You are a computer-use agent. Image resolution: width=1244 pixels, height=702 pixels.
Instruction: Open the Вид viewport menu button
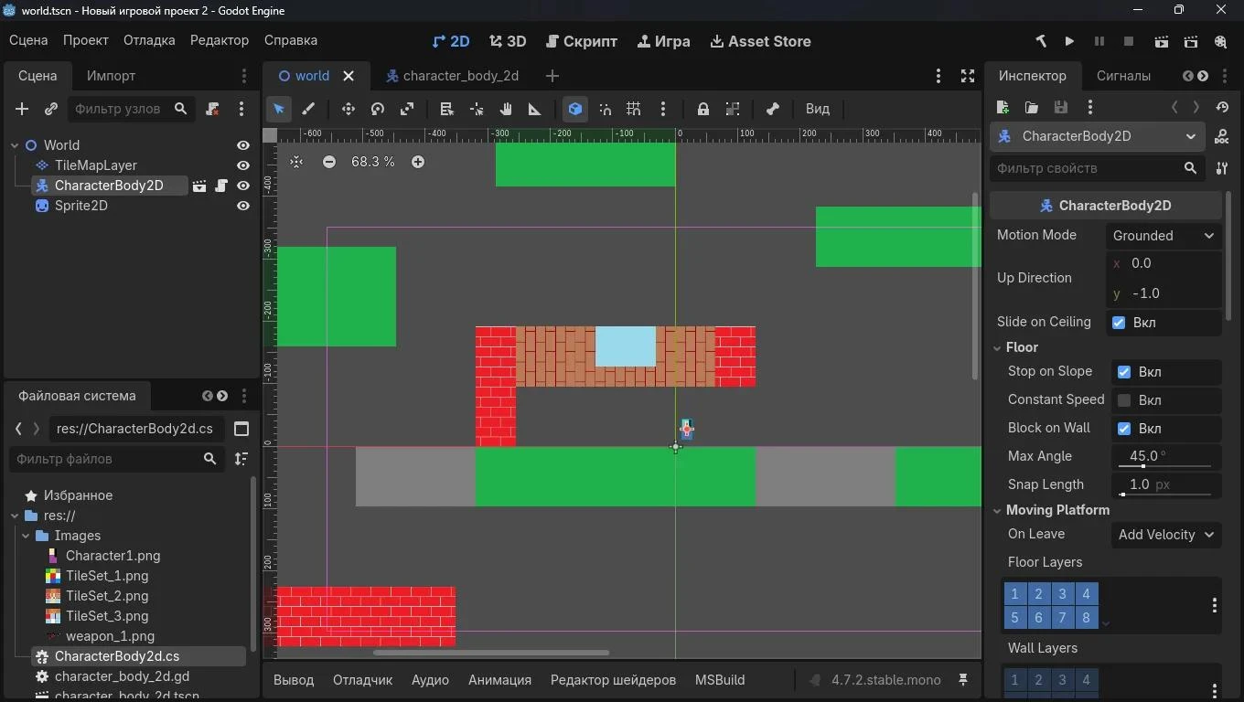(x=818, y=109)
